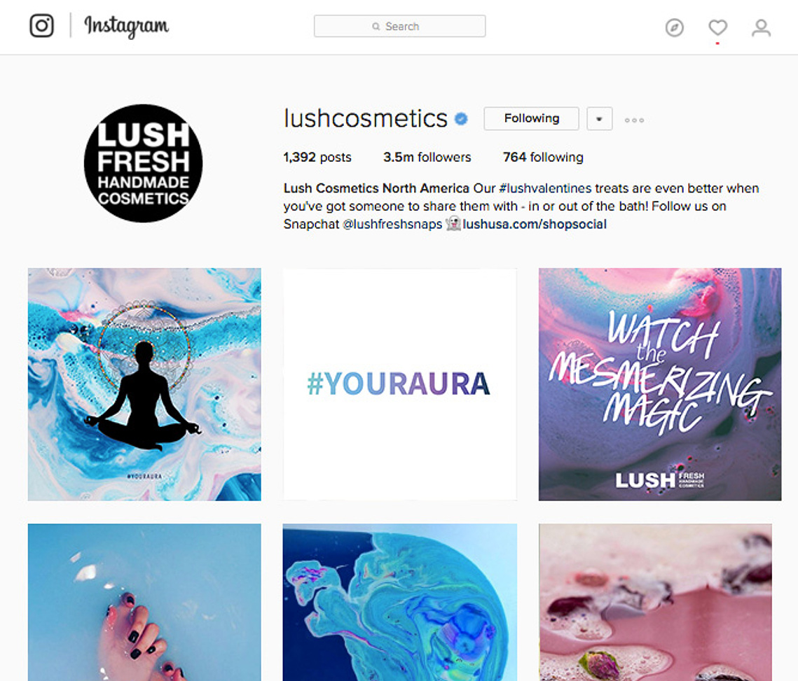The width and height of the screenshot is (798, 681).
Task: Open the Watch the Mesmerizing Magic post
Action: 659,384
